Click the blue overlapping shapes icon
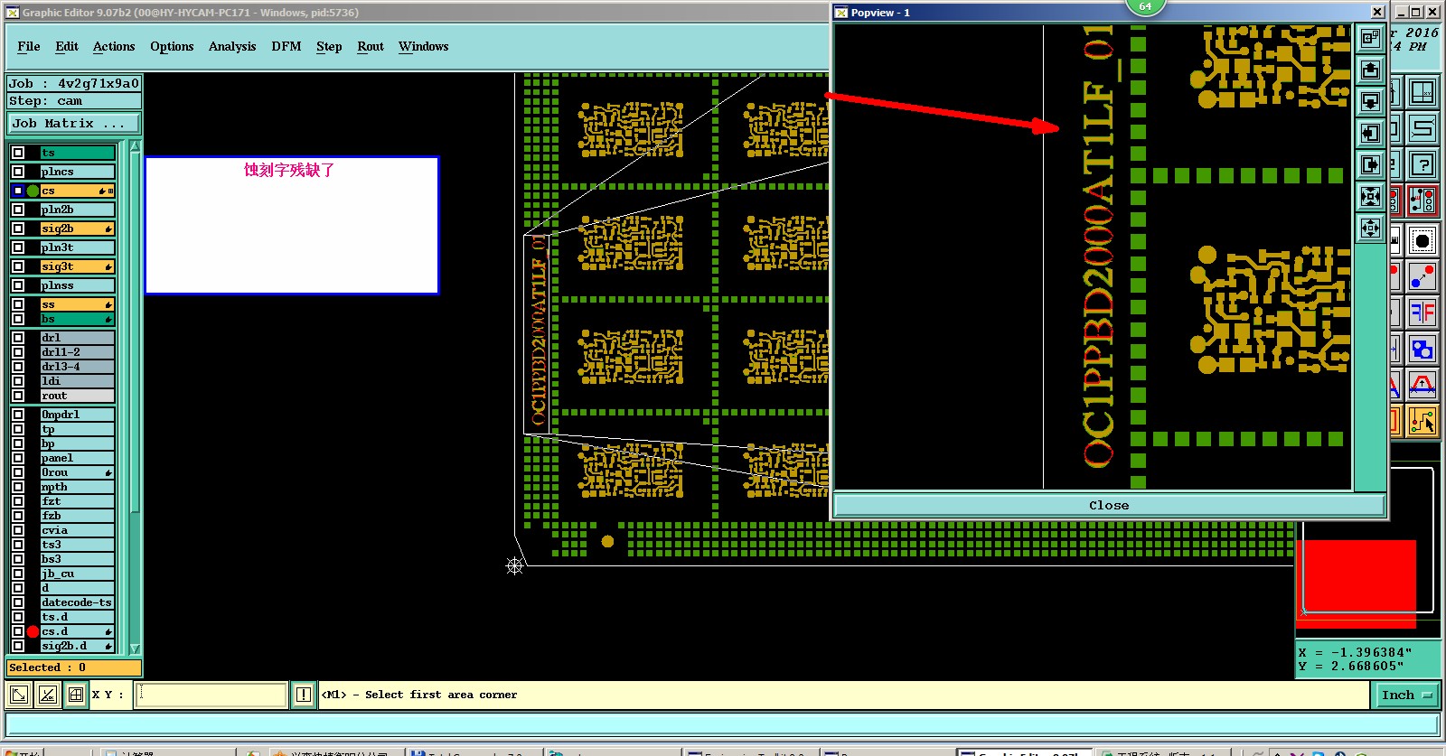This screenshot has width=1446, height=756. 1423,349
